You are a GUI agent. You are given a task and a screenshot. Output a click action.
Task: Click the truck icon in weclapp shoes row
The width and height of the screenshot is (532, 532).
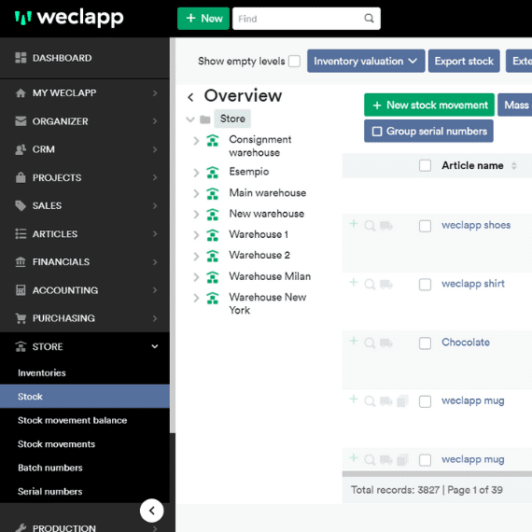tap(386, 226)
